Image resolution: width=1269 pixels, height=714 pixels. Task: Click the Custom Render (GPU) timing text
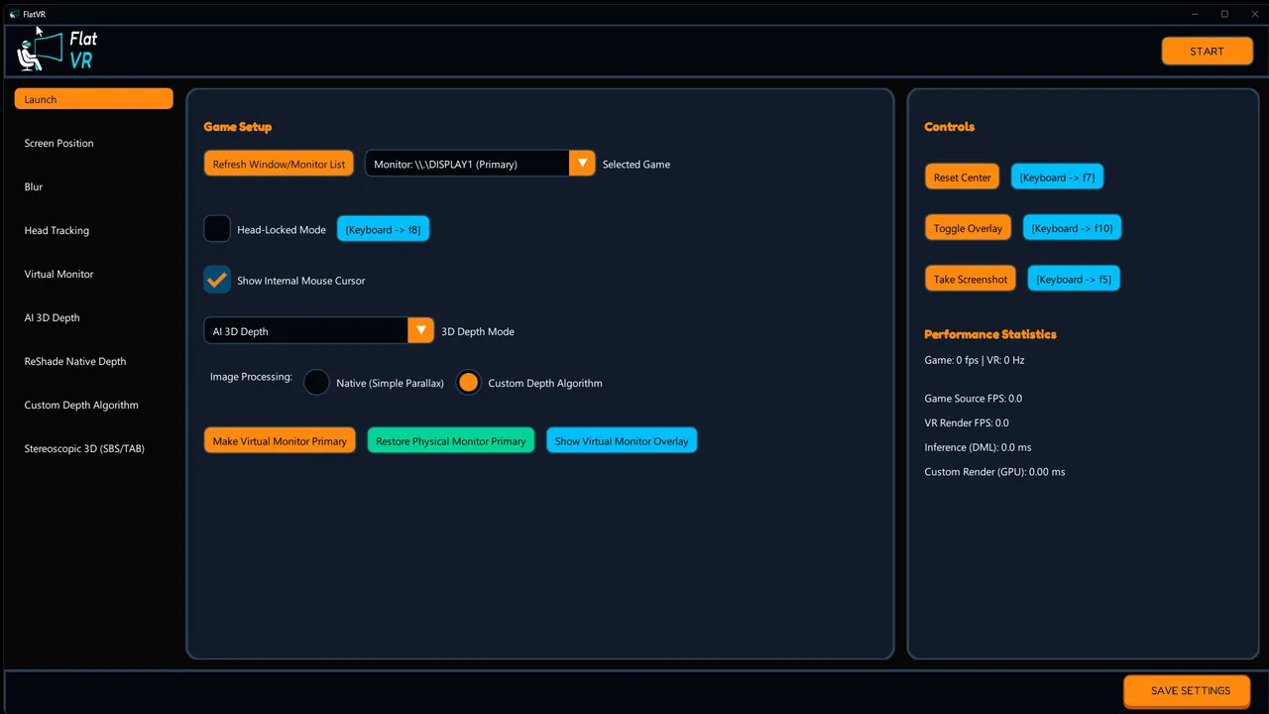pyautogui.click(x=995, y=472)
